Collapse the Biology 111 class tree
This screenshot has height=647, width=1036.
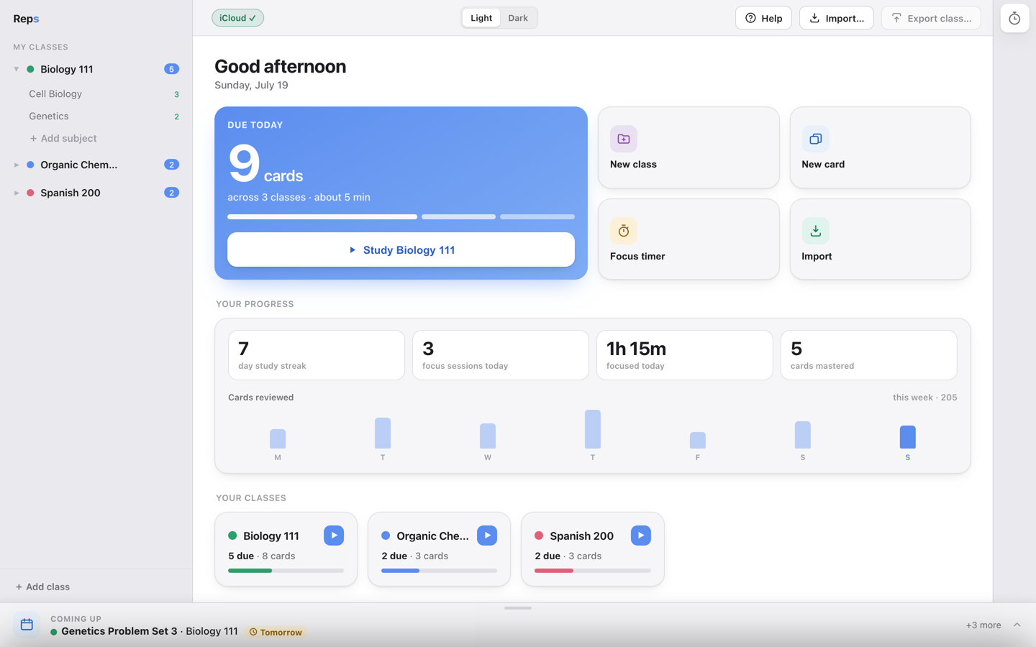click(16, 69)
